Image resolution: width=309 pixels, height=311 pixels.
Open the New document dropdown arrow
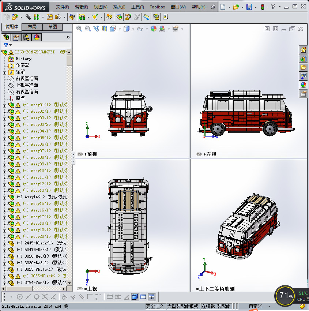229,7
